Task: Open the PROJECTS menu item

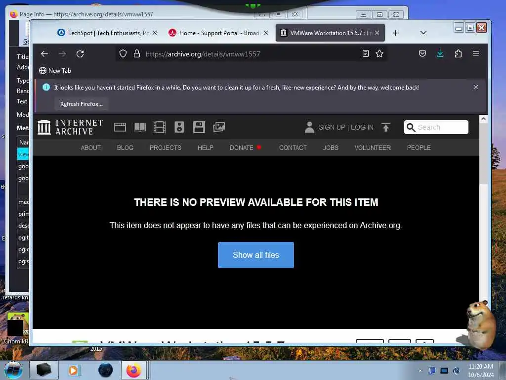Action: coord(165,147)
